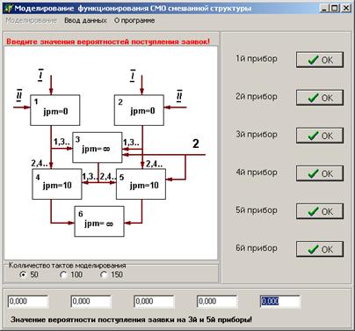Click OK button for 1й прибор
The width and height of the screenshot is (355, 331).
pos(320,60)
